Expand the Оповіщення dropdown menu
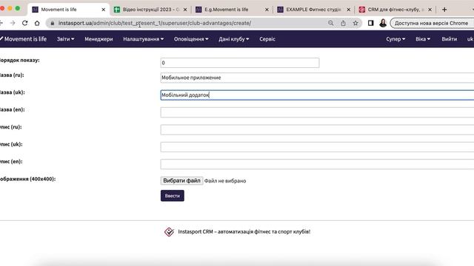Image resolution: width=474 pixels, height=266 pixels. pos(191,39)
